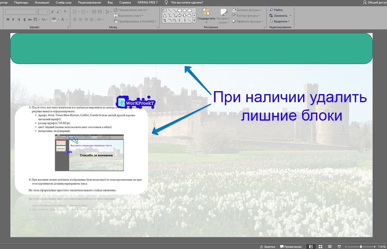The width and height of the screenshot is (387, 249).
Task: Open reading view from status bar
Action: coord(330,247)
